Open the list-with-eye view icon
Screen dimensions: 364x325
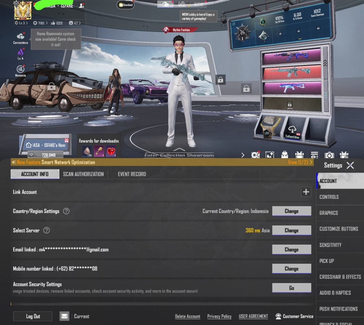[314, 155]
